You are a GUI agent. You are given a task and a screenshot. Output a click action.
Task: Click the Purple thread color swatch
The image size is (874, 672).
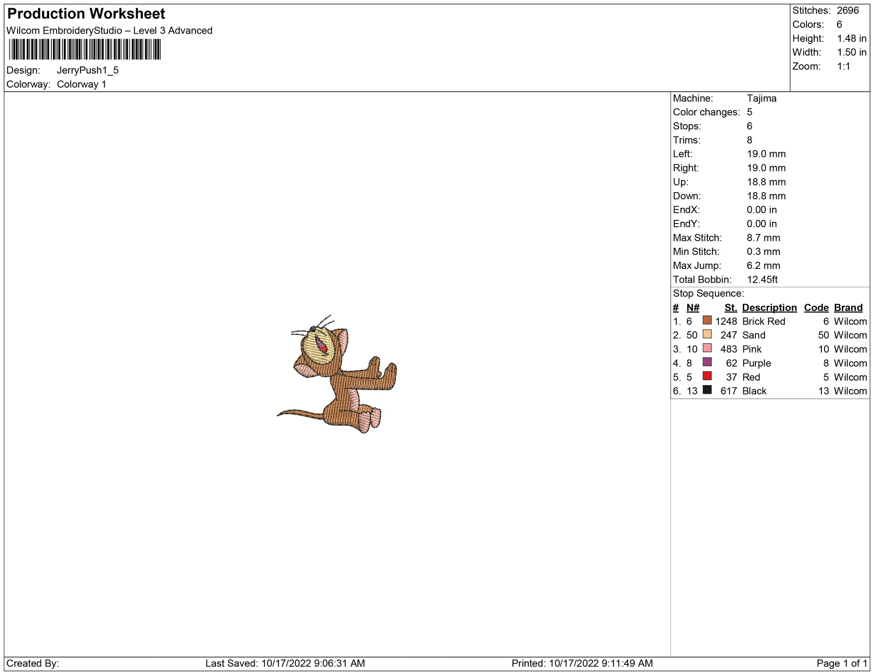pyautogui.click(x=707, y=362)
